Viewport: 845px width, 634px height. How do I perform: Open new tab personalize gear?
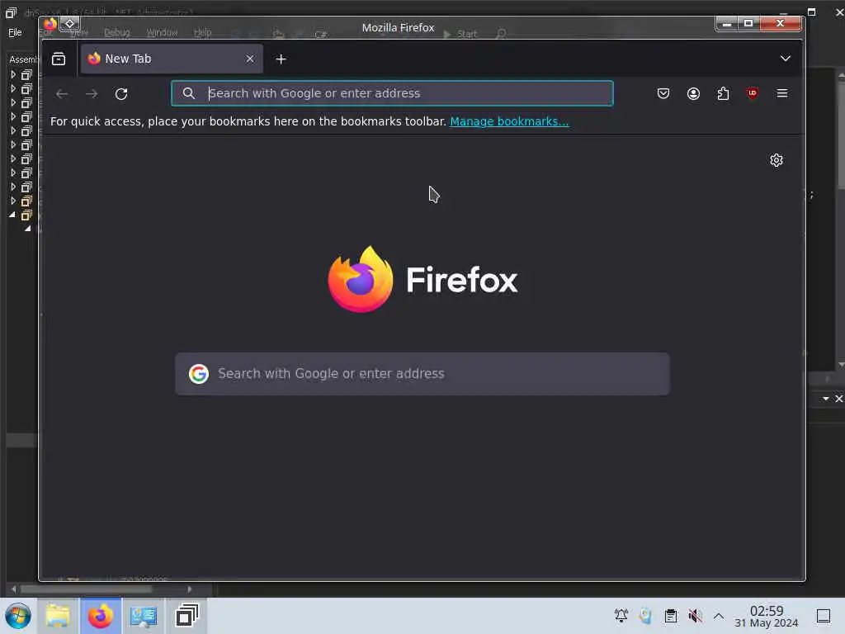click(x=776, y=160)
